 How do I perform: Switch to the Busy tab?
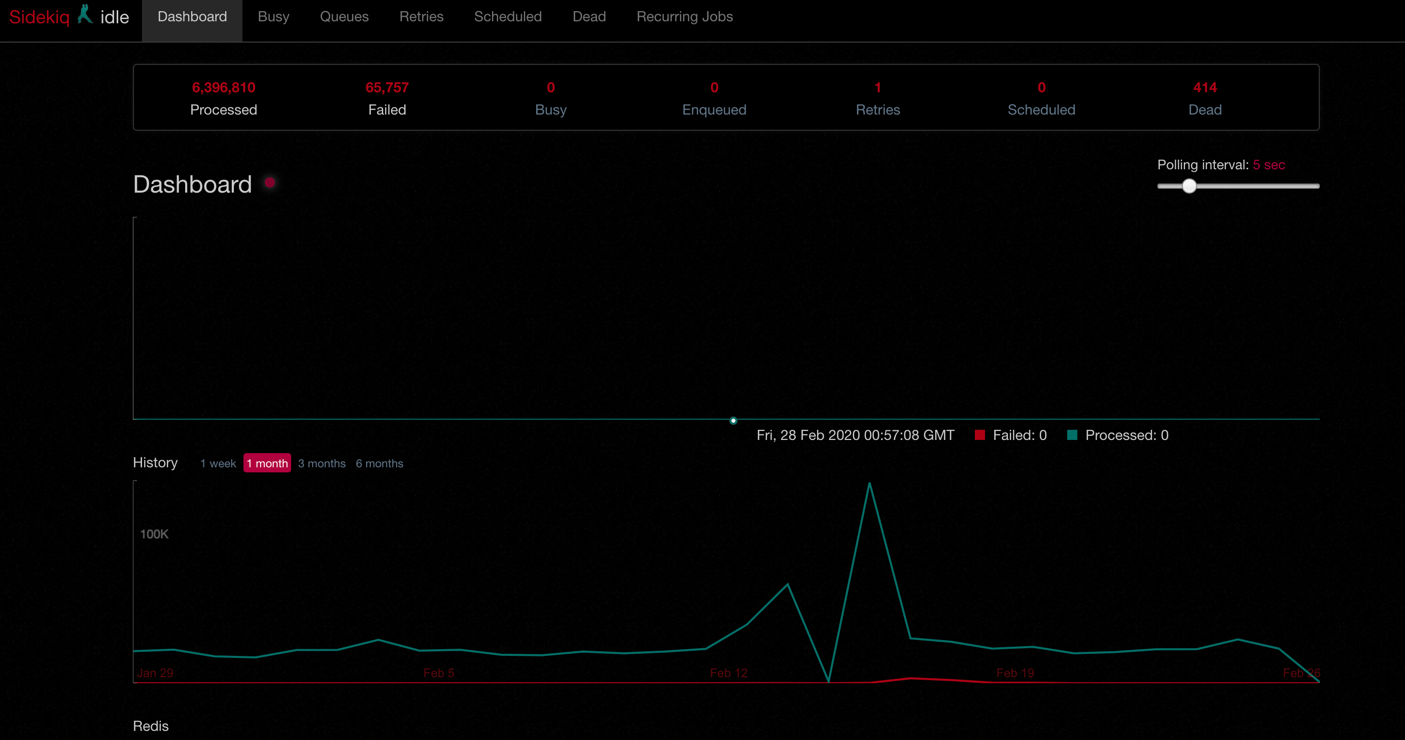(x=273, y=16)
